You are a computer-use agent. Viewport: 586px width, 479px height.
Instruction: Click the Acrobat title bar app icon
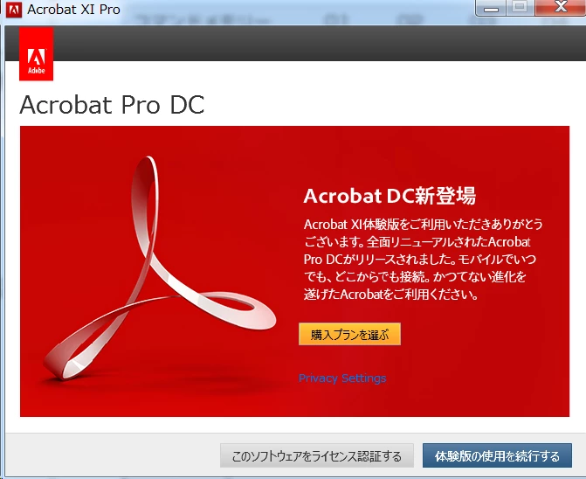pyautogui.click(x=14, y=10)
